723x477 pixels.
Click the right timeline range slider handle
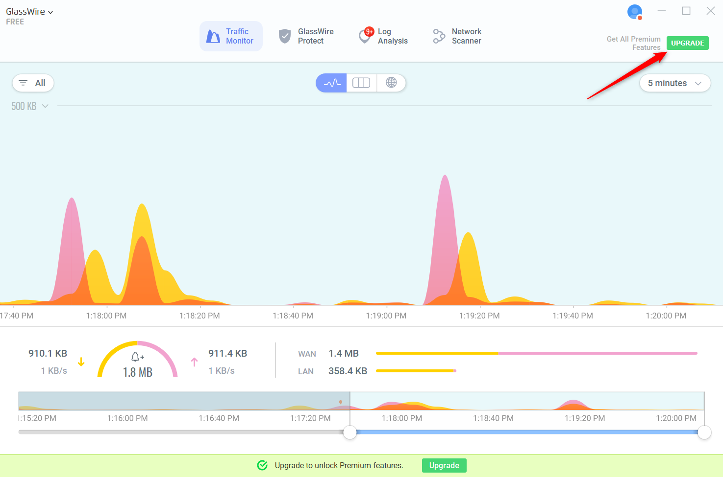point(704,432)
